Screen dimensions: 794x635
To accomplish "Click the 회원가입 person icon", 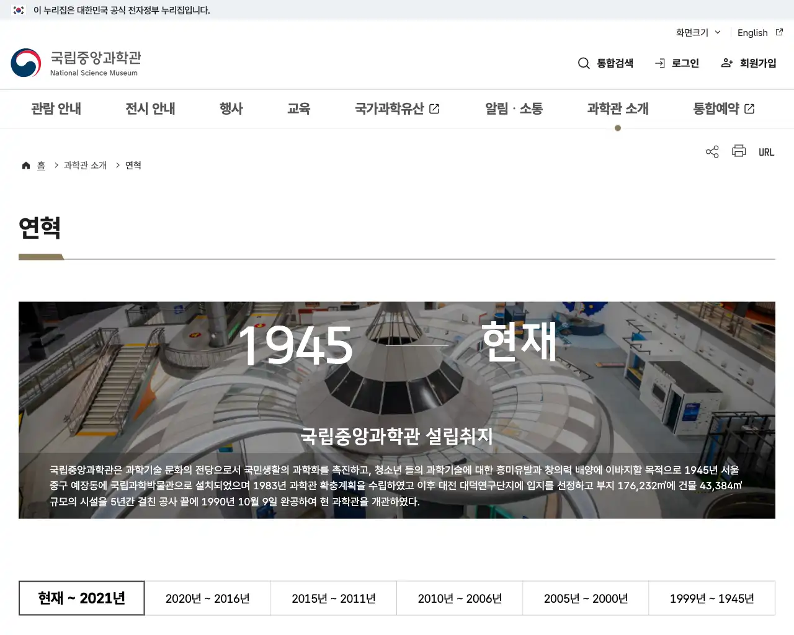I will click(726, 63).
